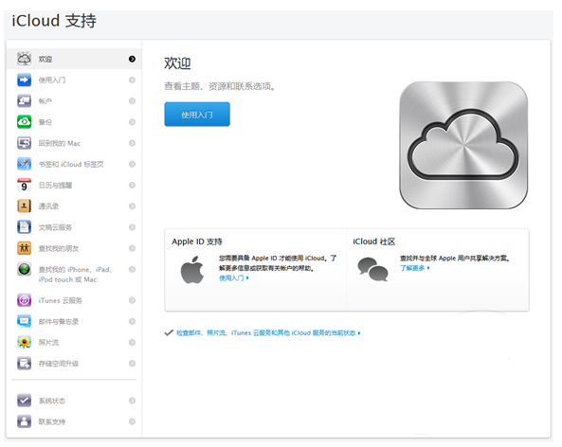Click the iCloud 社区 heading
The height and width of the screenshot is (447, 562).
coord(373,241)
